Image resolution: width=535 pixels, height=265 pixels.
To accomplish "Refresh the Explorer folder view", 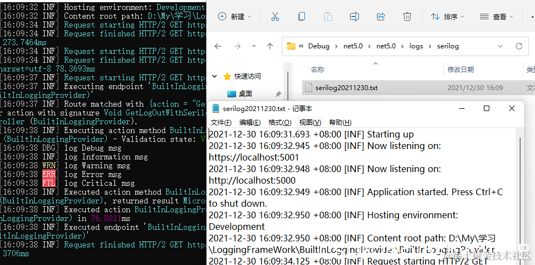I will pos(519,46).
